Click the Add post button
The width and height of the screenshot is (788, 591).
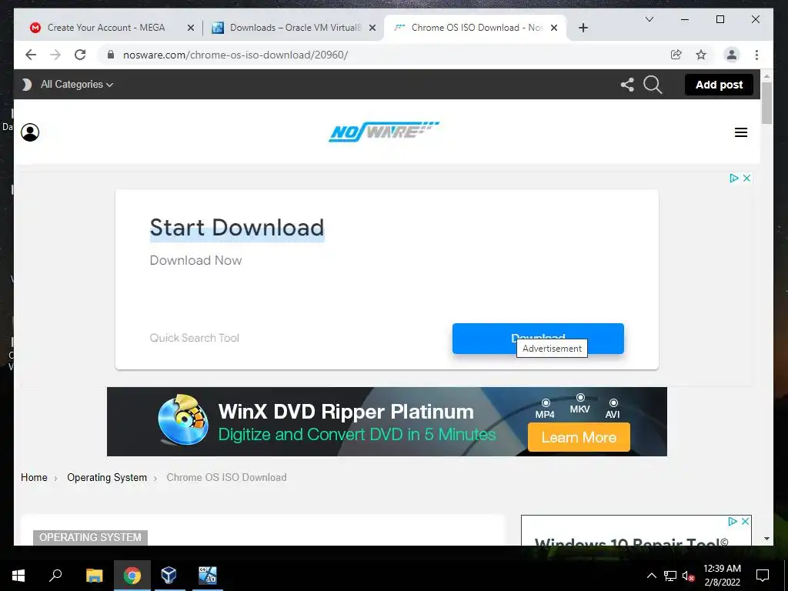point(719,85)
